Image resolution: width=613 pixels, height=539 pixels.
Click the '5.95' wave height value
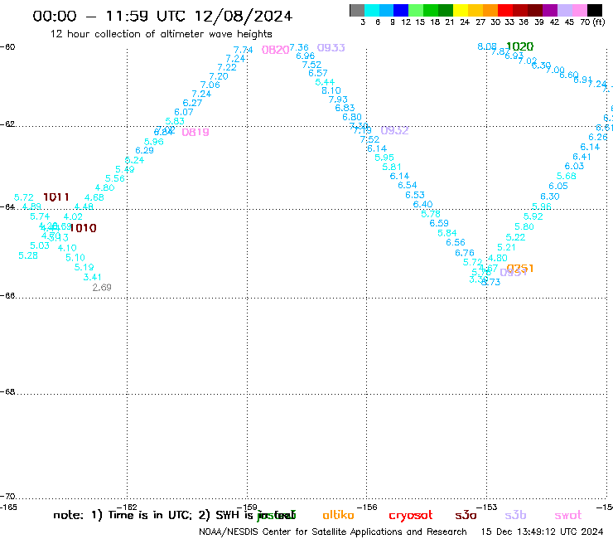point(384,158)
